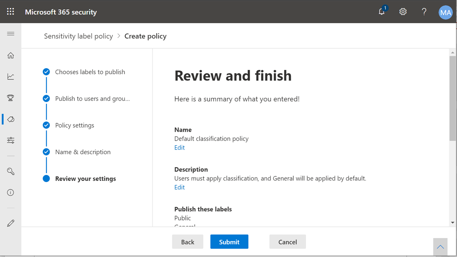Open the notifications bell

tap(382, 11)
